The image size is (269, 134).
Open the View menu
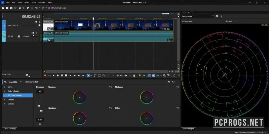[x=20, y=3]
